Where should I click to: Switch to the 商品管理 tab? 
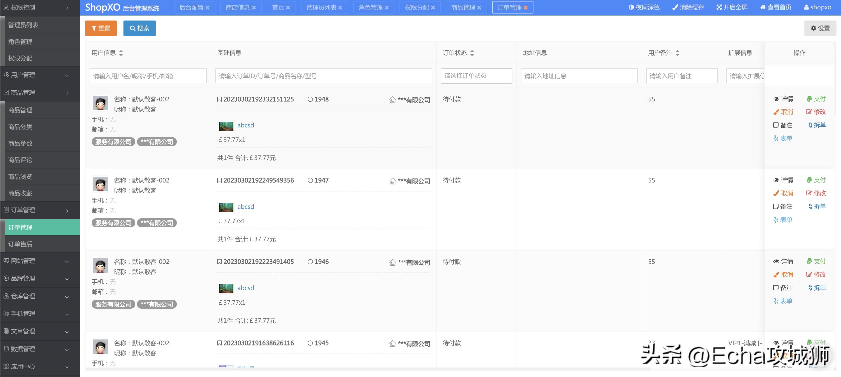[x=464, y=7]
